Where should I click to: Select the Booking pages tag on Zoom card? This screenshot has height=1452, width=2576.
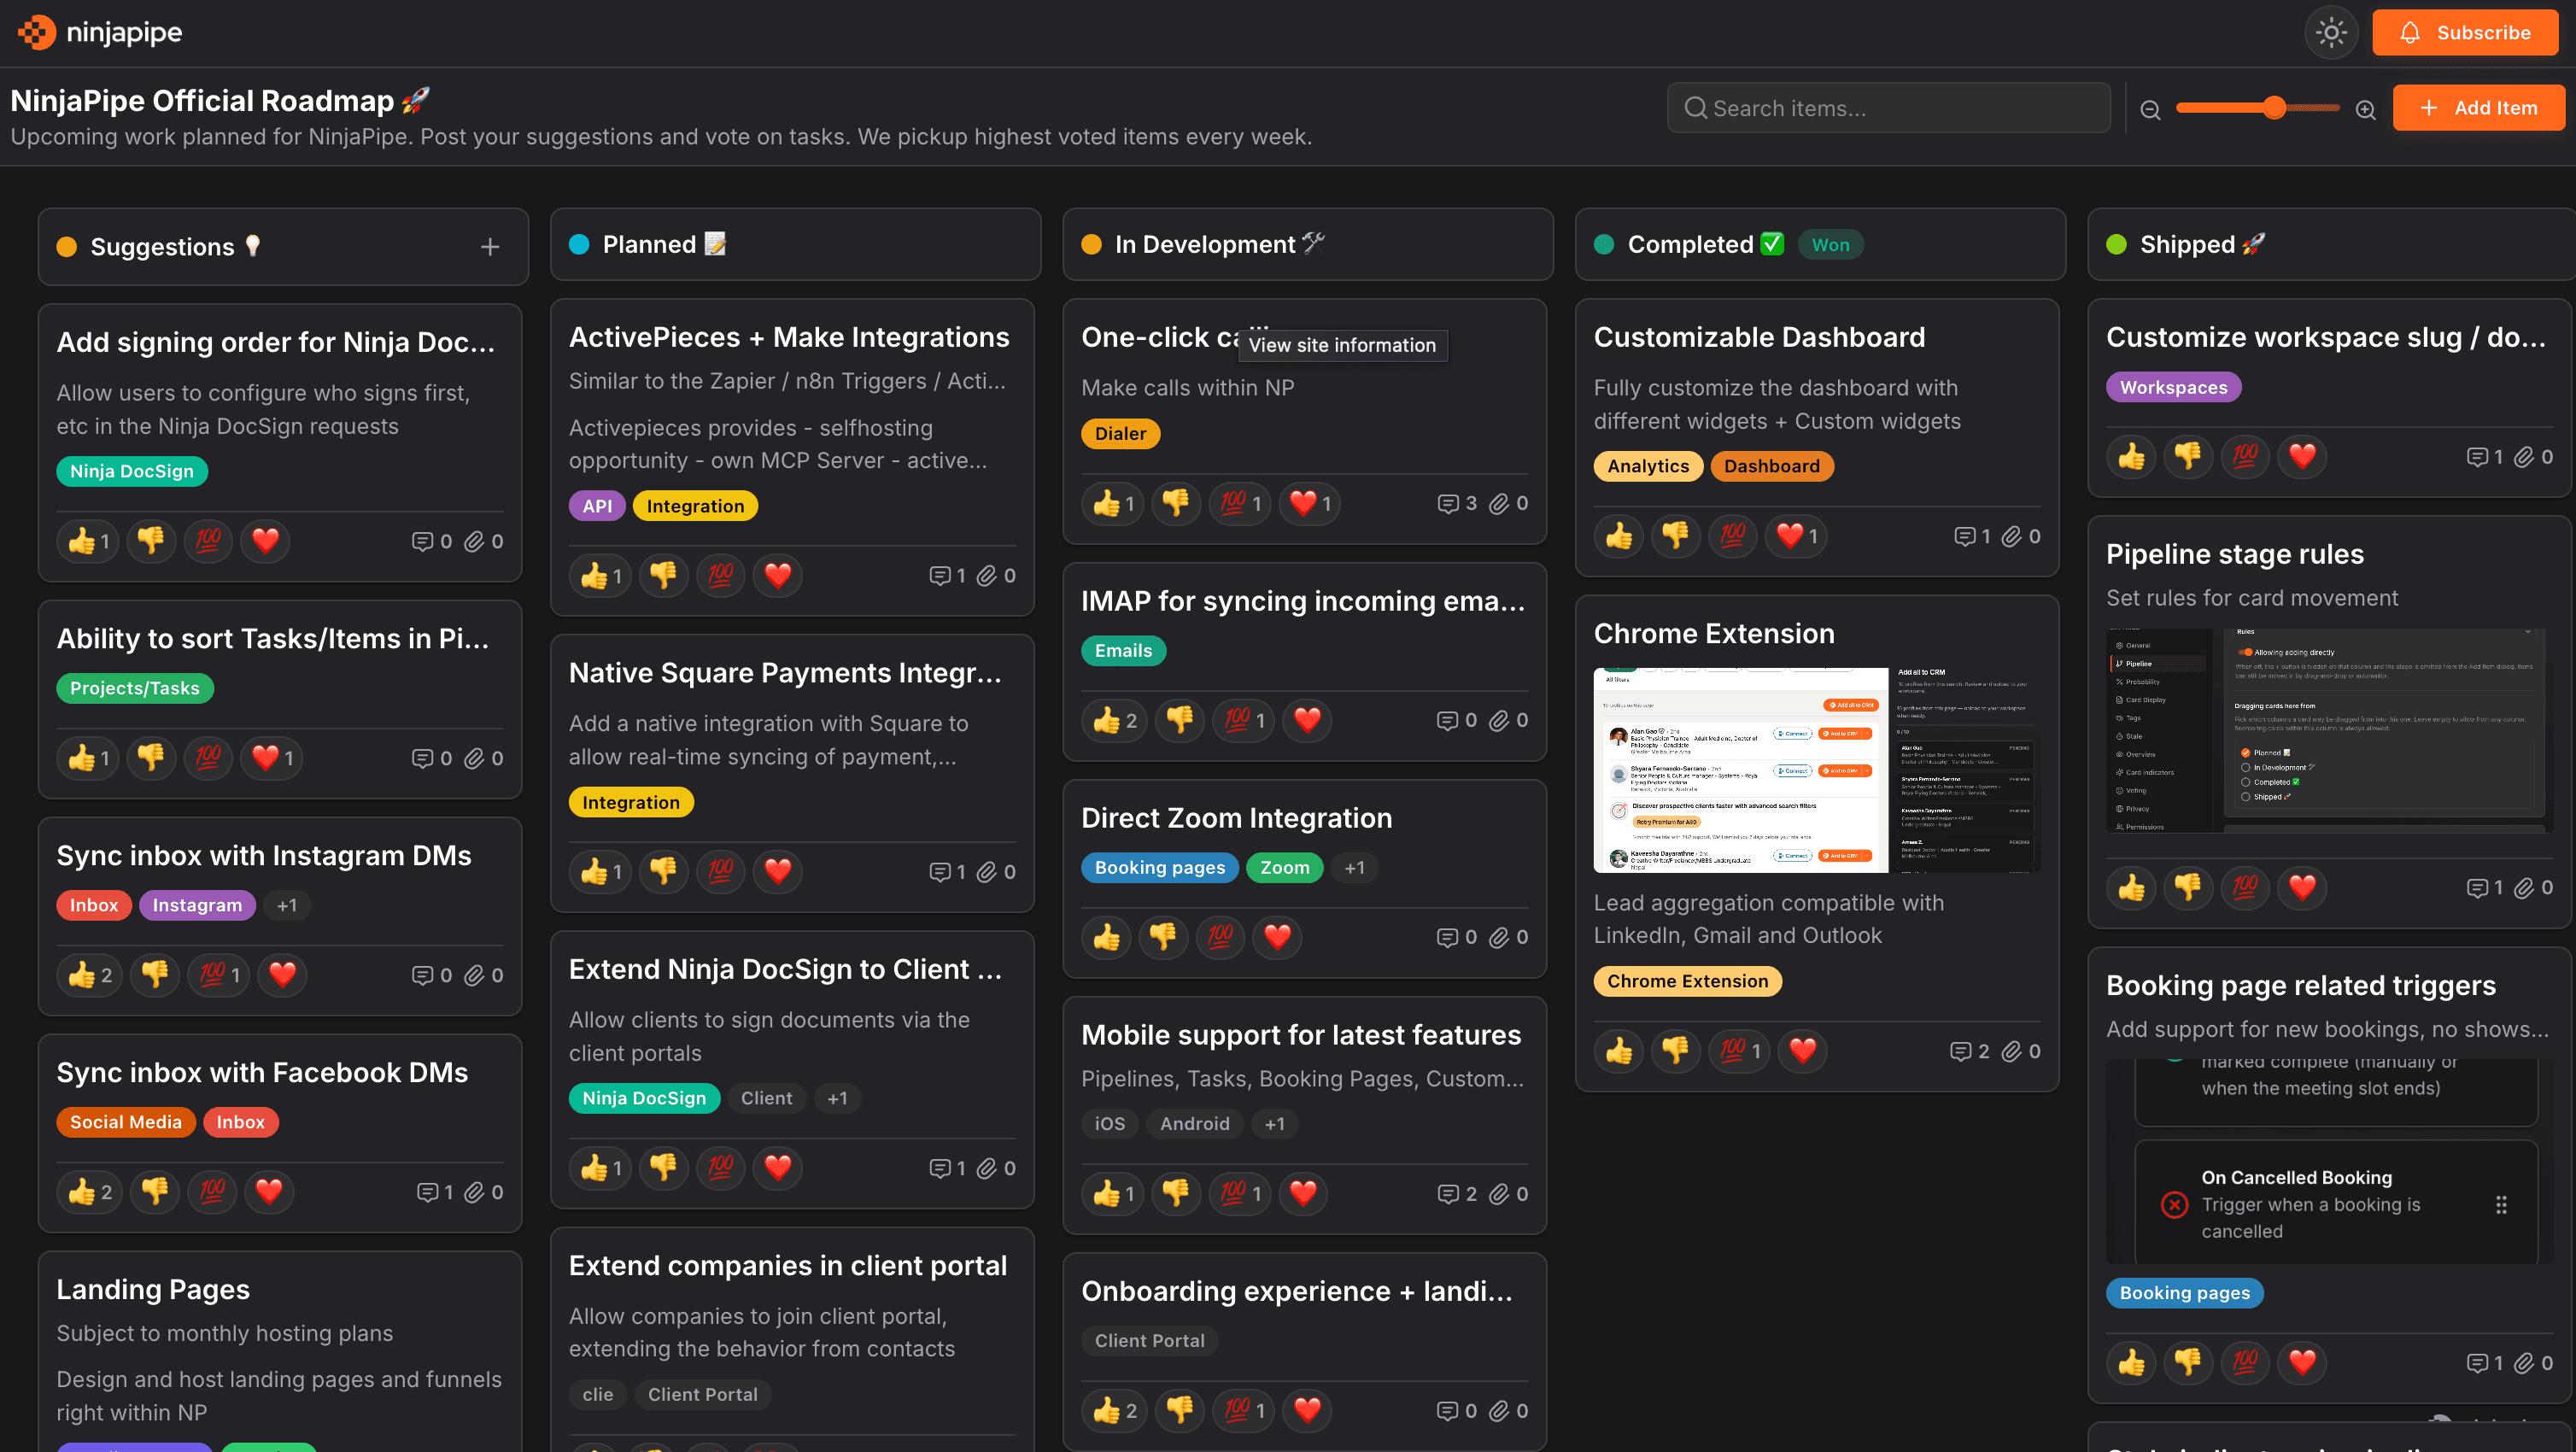pyautogui.click(x=1159, y=867)
